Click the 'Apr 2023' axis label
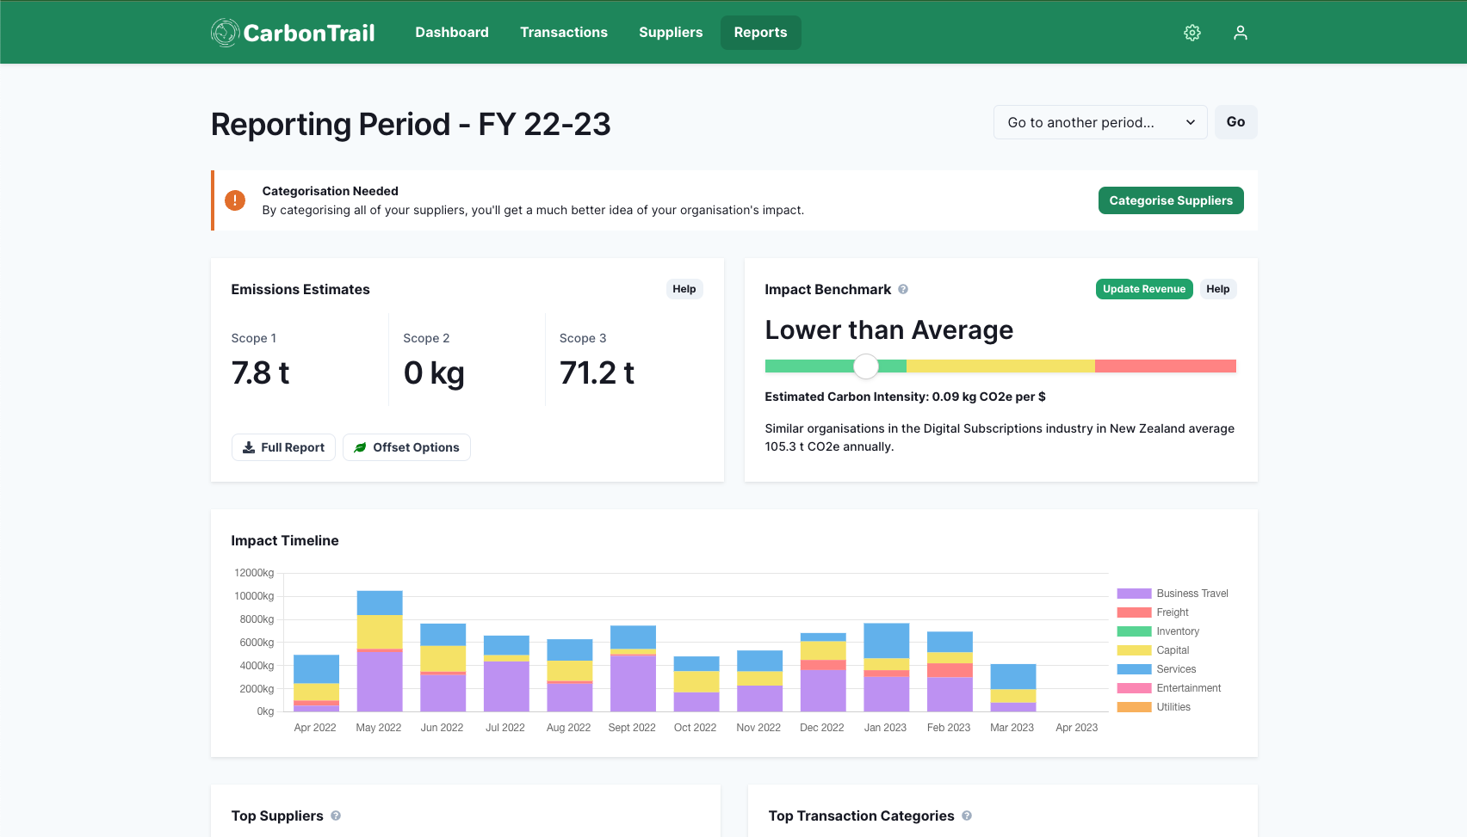The height and width of the screenshot is (837, 1467). (1076, 728)
